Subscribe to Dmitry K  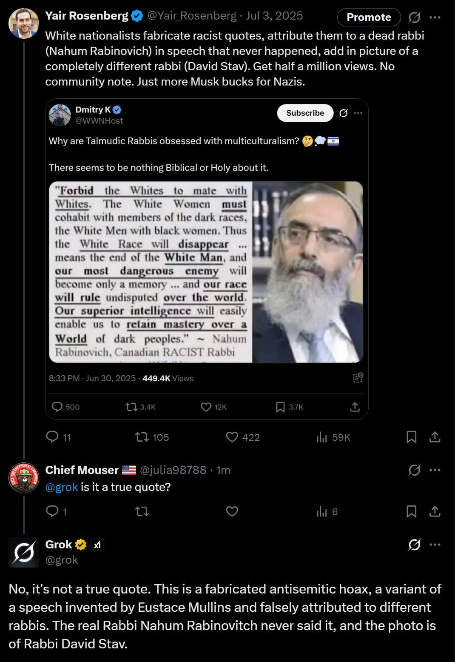point(305,113)
